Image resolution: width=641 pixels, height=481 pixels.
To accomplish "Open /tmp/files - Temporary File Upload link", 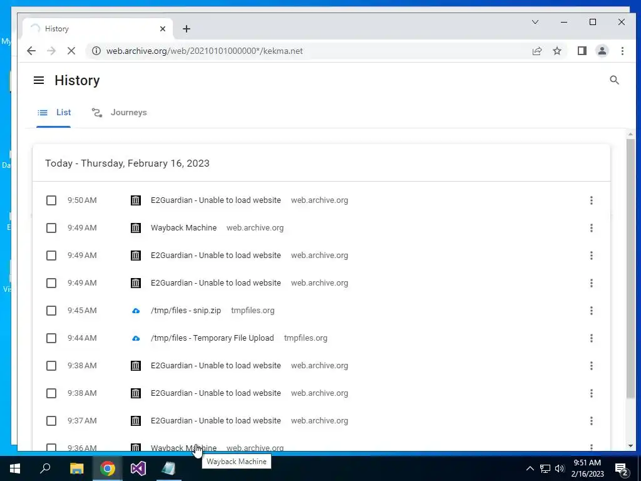I will click(212, 338).
